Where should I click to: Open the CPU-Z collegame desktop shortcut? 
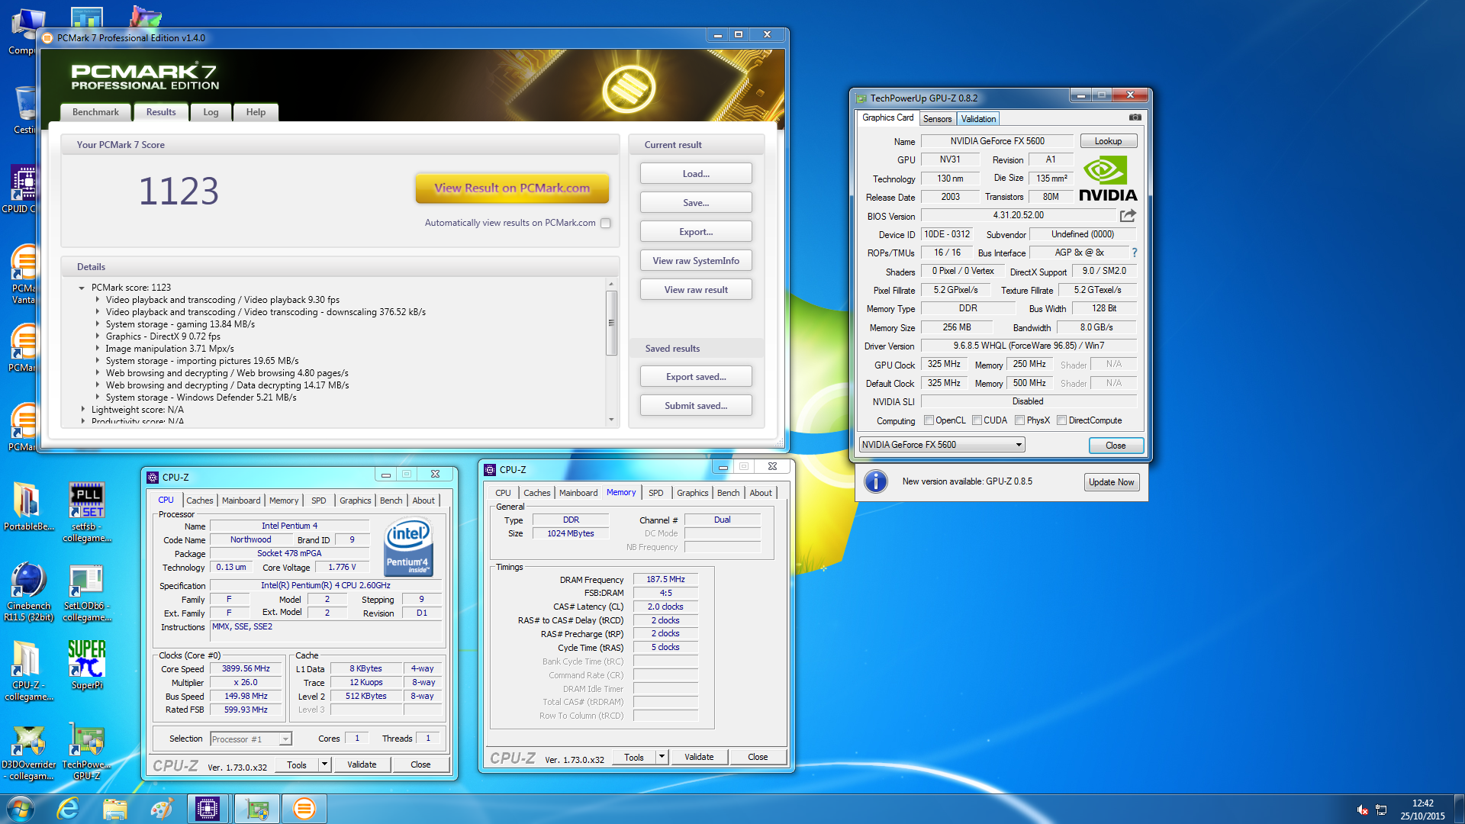[x=29, y=671]
